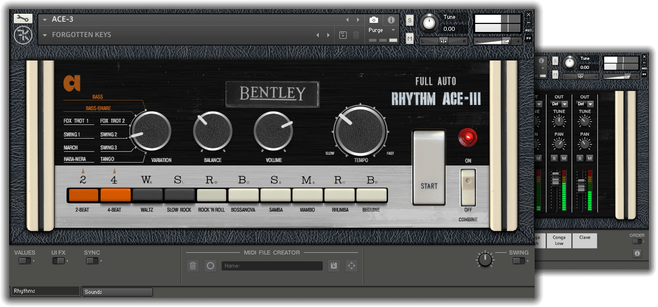658x307 pixels.
Task: Click the BALANCE knob
Action: [x=212, y=131]
